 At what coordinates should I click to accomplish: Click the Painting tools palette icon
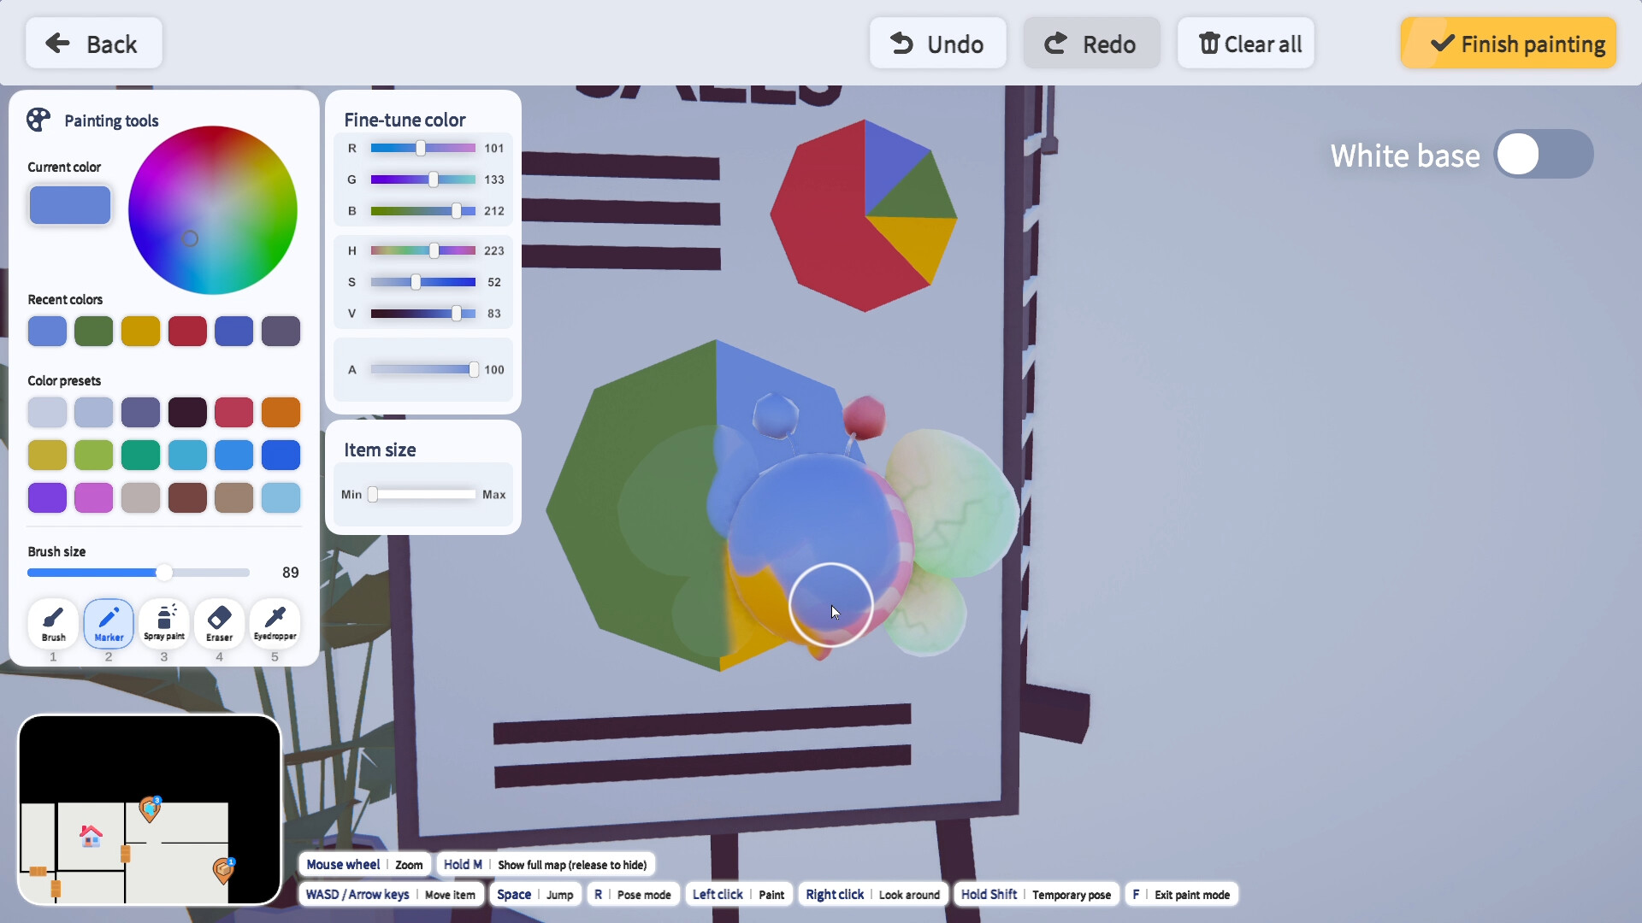point(38,120)
